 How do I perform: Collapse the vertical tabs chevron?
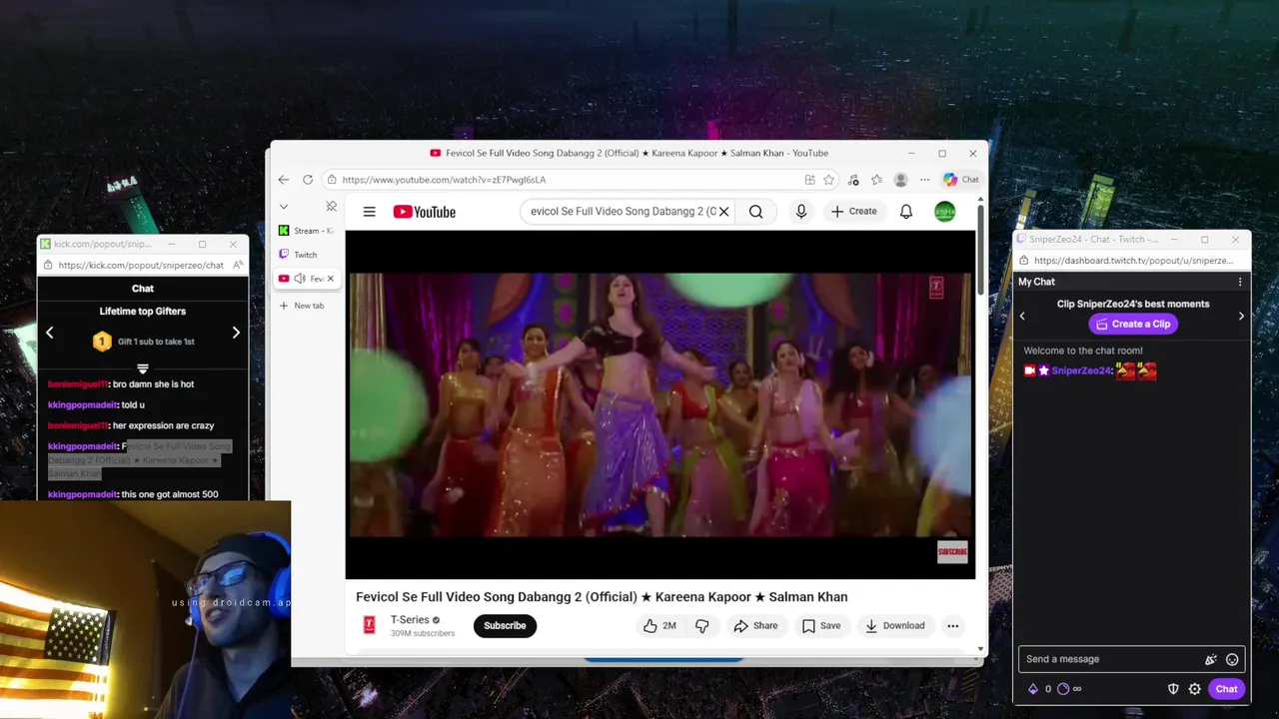coord(284,207)
